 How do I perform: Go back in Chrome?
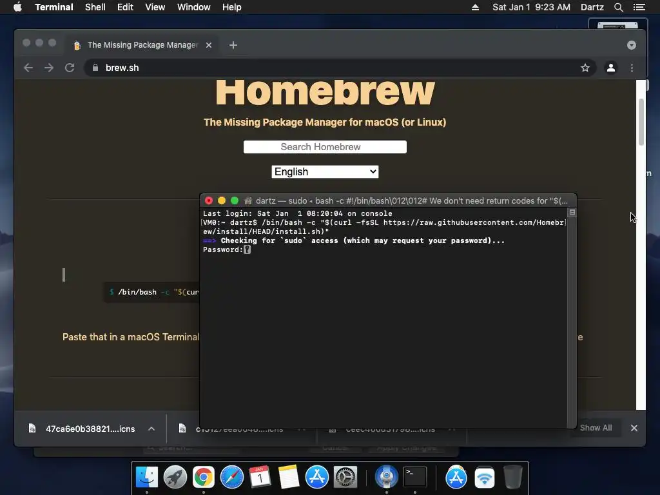coord(28,68)
